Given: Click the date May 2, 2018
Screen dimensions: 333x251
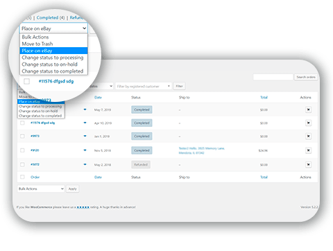Looking at the screenshot, I should (103, 165).
